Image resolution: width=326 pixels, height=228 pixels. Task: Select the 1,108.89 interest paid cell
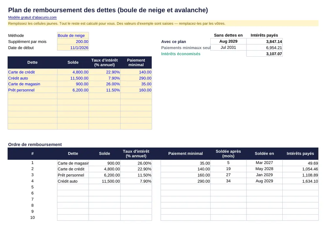click(x=301, y=175)
